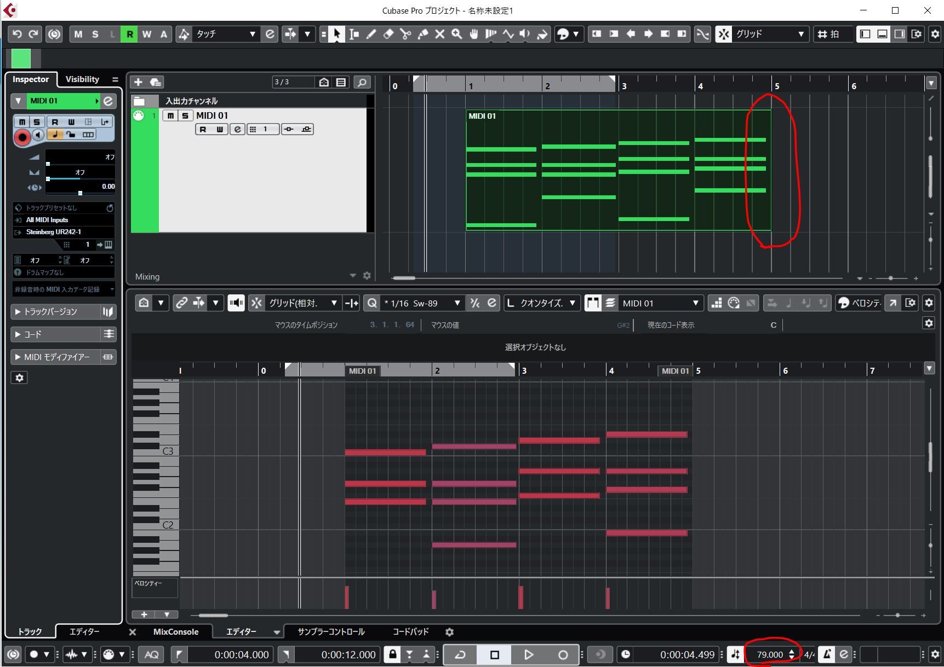This screenshot has height=667, width=944.
Task: Adjust the MIDI 01 volume fader in Inspector
Action: [x=80, y=158]
